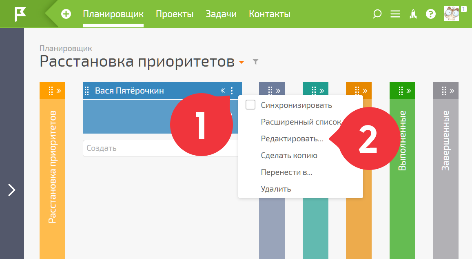This screenshot has width=472, height=259.
Task: Expand the Завершенные column
Action: click(x=452, y=91)
